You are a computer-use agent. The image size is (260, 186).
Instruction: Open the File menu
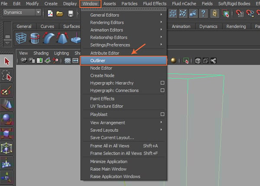click(4, 3)
